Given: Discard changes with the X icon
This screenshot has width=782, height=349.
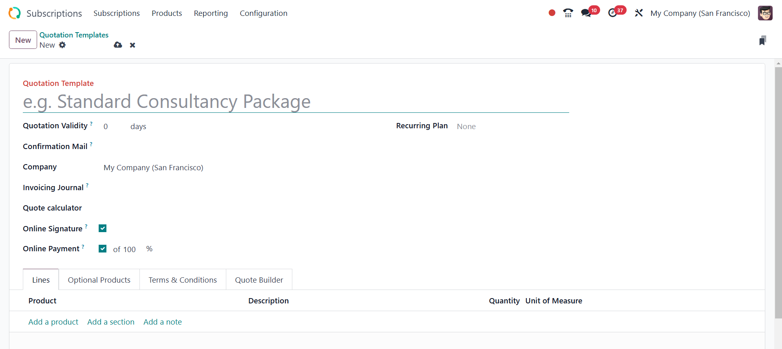Looking at the screenshot, I should tap(133, 45).
